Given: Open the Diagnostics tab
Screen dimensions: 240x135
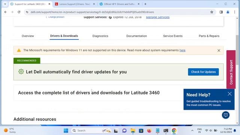Looking at the screenshot, I should pos(100,36).
